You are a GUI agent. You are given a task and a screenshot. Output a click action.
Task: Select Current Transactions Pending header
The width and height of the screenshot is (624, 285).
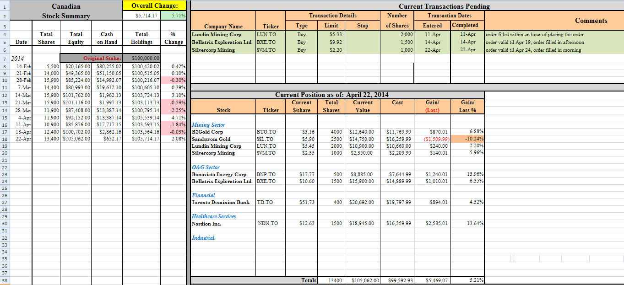[x=444, y=6]
